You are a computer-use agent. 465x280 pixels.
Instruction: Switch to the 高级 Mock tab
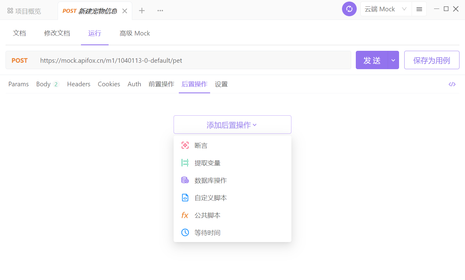coord(135,33)
